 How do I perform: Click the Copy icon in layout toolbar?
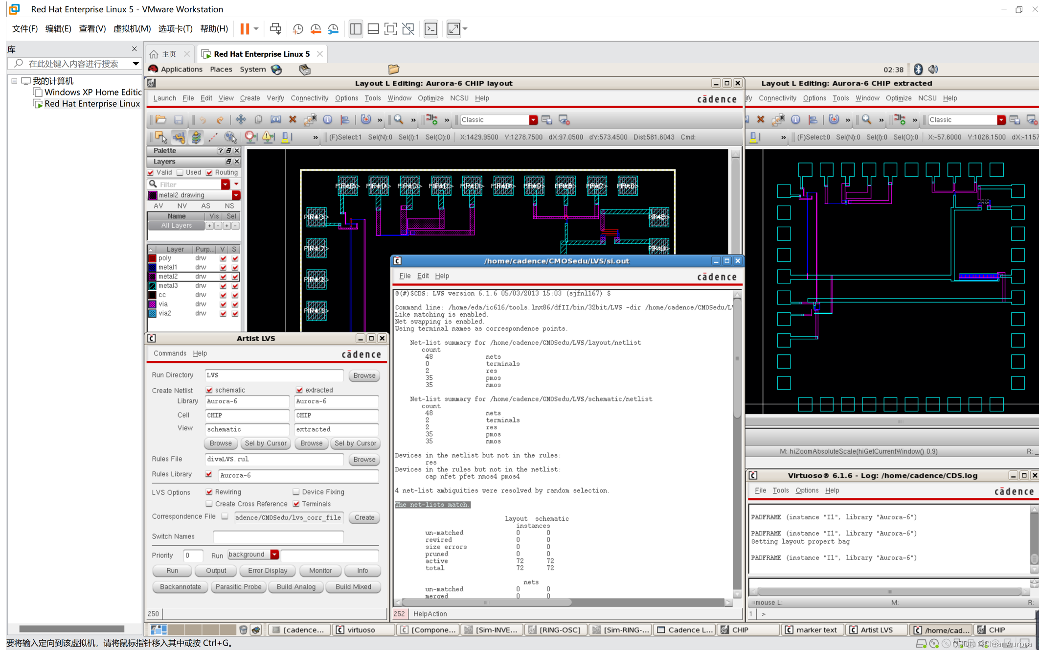[x=258, y=120]
